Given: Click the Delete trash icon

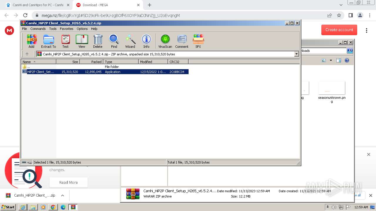Looking at the screenshot, I should (98, 41).
